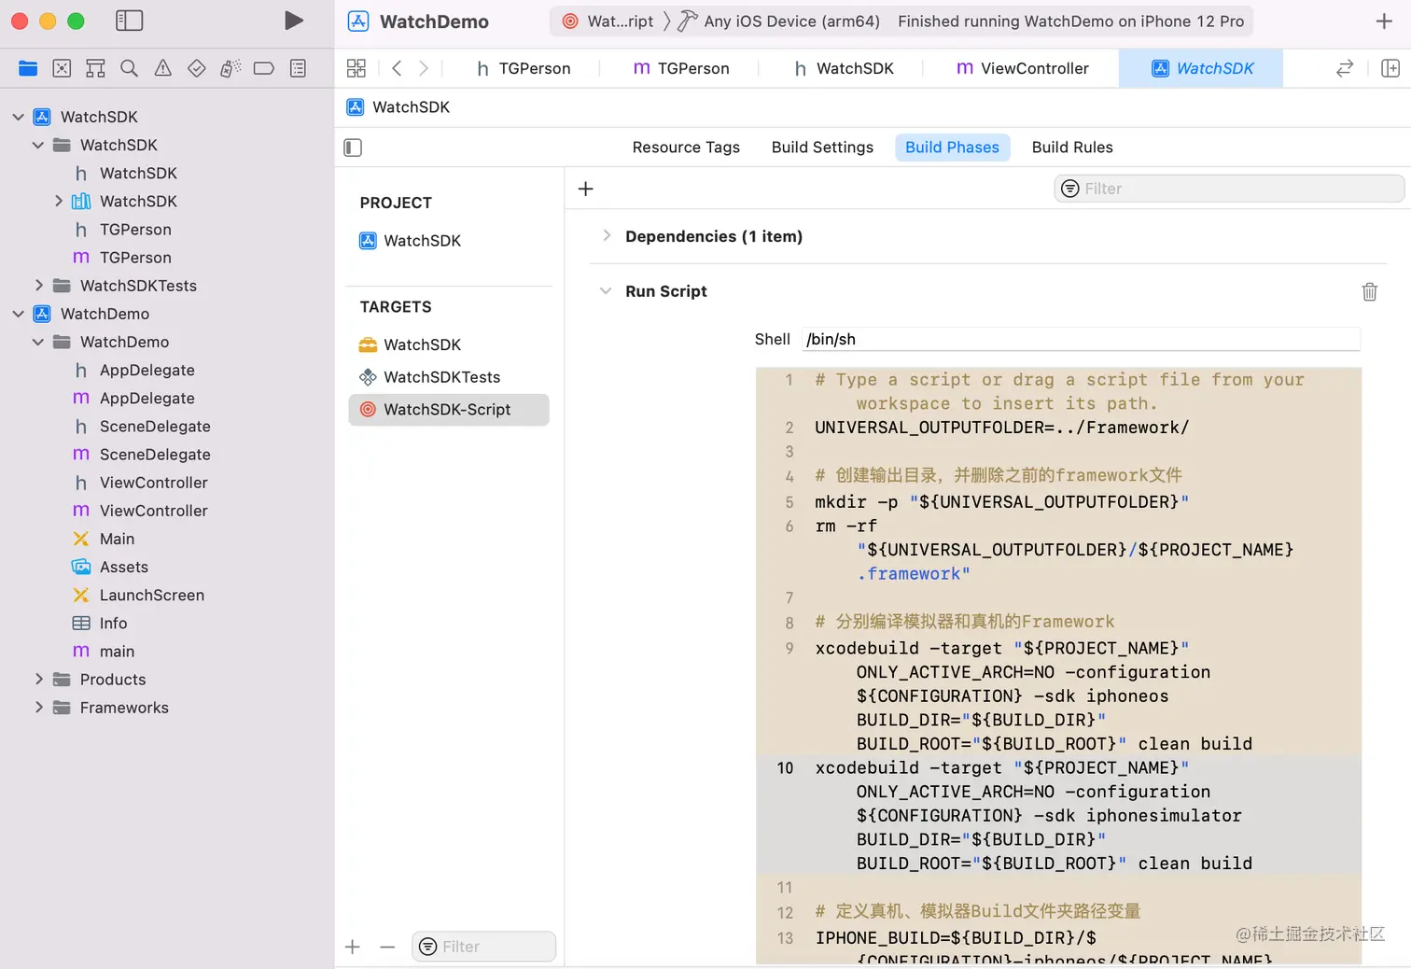This screenshot has height=969, width=1411.
Task: Go back with the editor back arrow
Action: [x=397, y=68]
